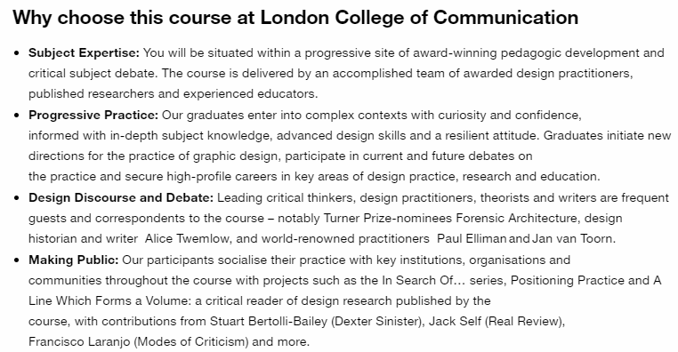The height and width of the screenshot is (352, 678).
Task: Click the name 'Jan van Toorn'
Action: pyautogui.click(x=572, y=239)
